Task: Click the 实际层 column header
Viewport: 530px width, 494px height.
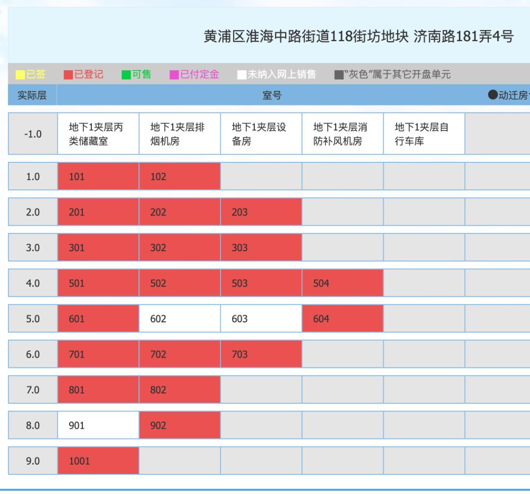Action: 32,96
